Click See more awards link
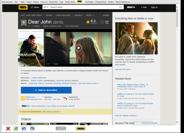 point(51,112)
